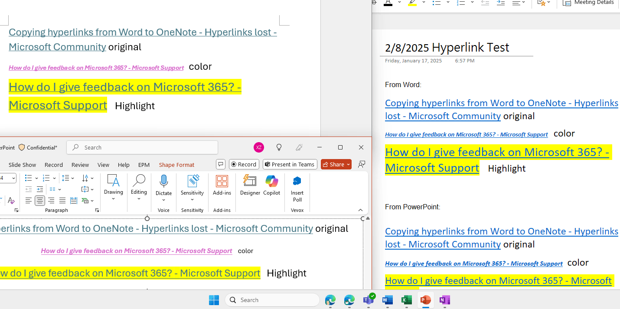Toggle Justify alignment in PowerPoint paragraph group
The width and height of the screenshot is (620, 309).
[62, 201]
